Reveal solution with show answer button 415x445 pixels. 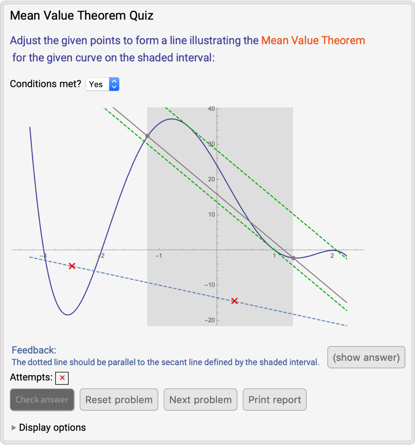coord(366,357)
